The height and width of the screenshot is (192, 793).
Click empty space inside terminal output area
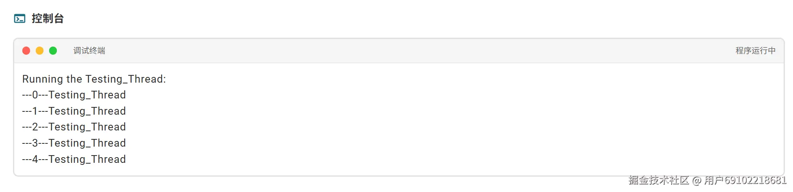(x=447, y=122)
